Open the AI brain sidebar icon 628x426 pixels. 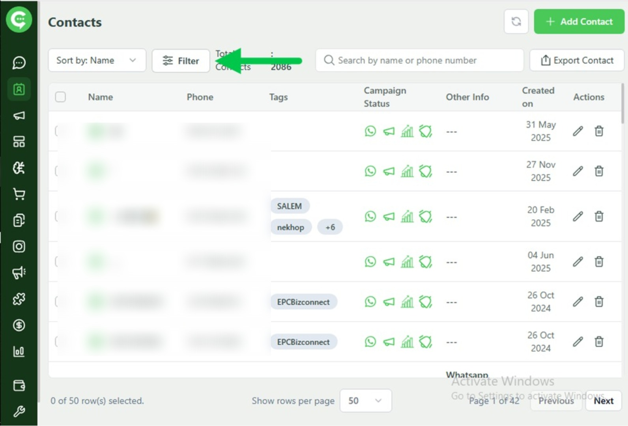(19, 168)
